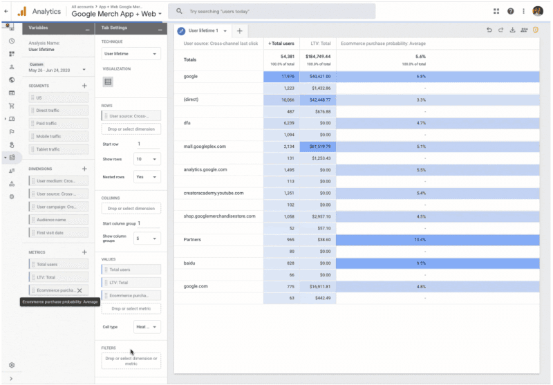This screenshot has width=553, height=385.
Task: Minimize the Variables panel
Action: (x=88, y=30)
